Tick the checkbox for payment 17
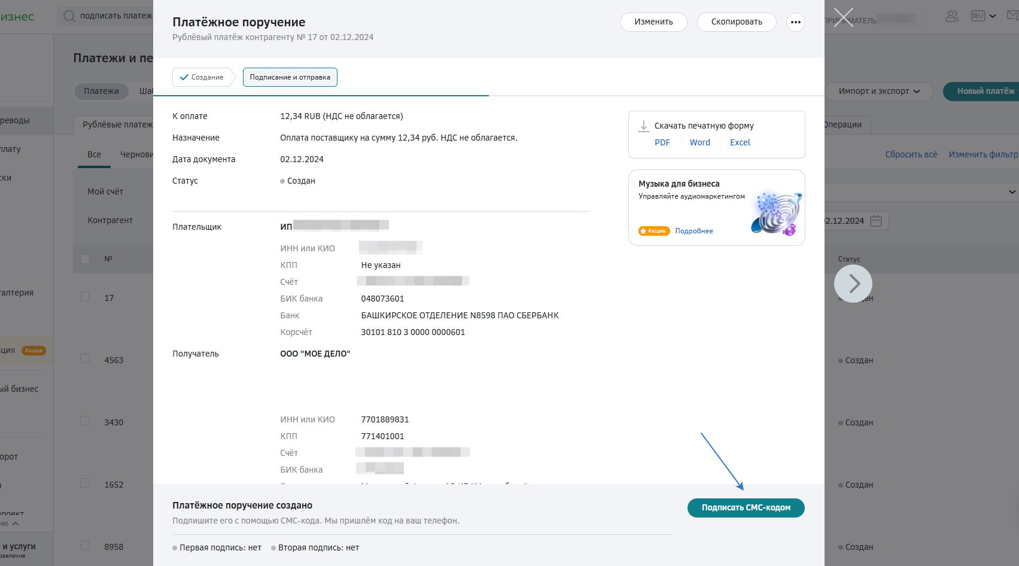Viewport: 1019px width, 566px height. (85, 297)
